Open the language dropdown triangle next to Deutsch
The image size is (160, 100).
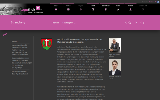click(156, 2)
